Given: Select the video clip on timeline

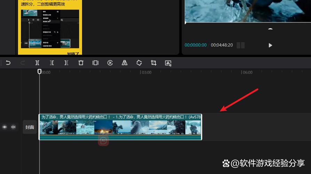Looking at the screenshot, I should 120,127.
